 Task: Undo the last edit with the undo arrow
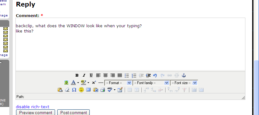155,75
